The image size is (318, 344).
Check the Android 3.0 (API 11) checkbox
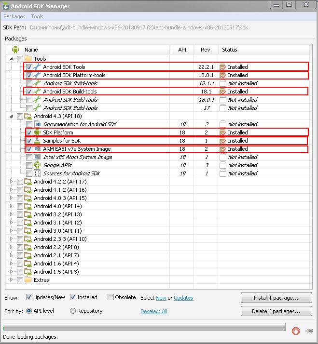(20, 231)
